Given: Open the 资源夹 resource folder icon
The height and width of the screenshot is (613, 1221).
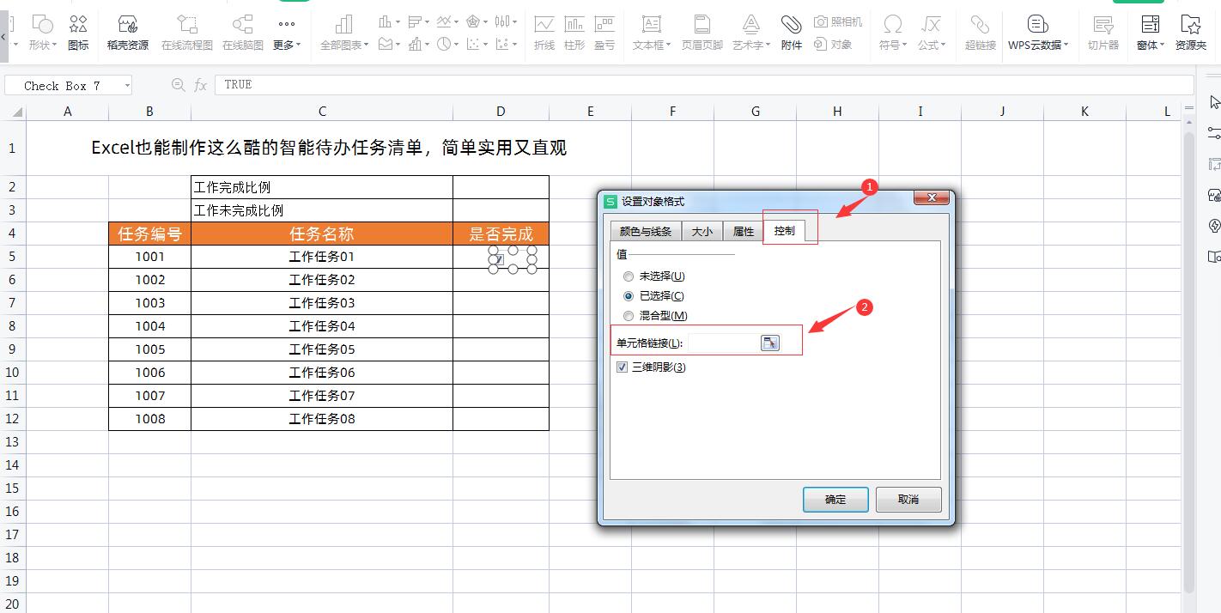Looking at the screenshot, I should [x=1190, y=34].
